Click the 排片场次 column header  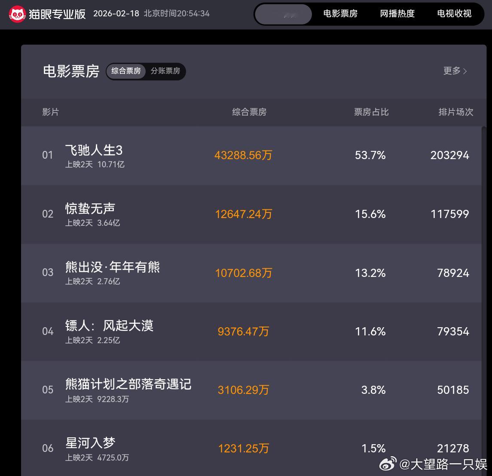456,112
